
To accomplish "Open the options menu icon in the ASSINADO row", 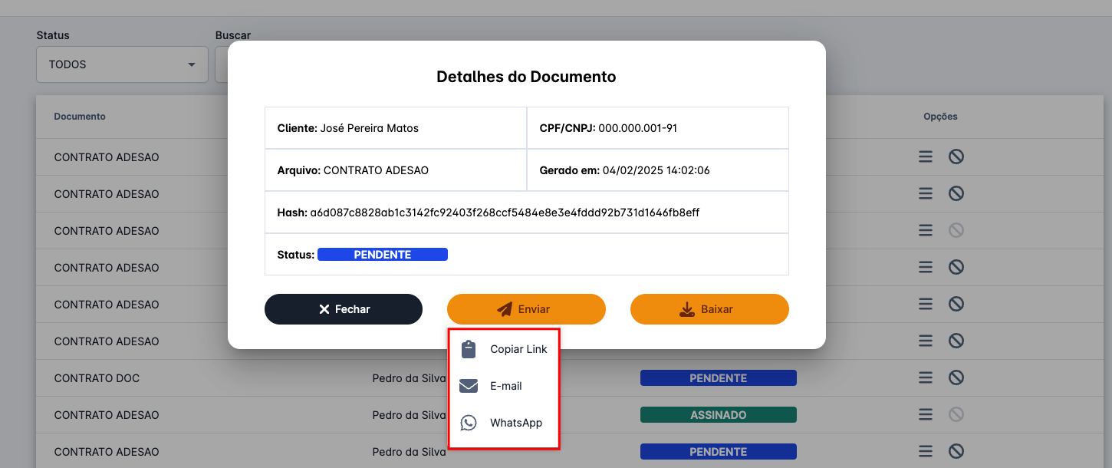I will [926, 415].
